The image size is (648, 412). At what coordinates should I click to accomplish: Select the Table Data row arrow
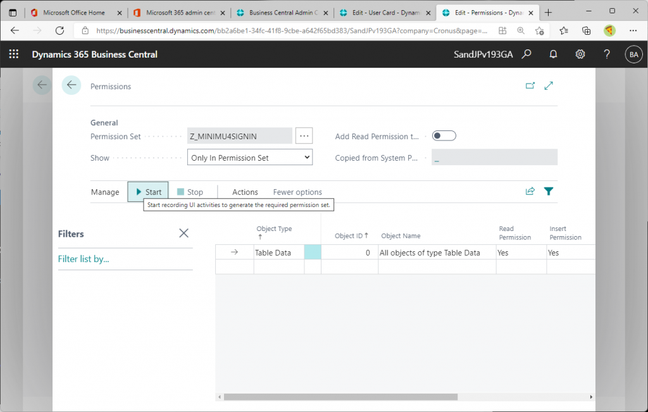pyautogui.click(x=234, y=252)
